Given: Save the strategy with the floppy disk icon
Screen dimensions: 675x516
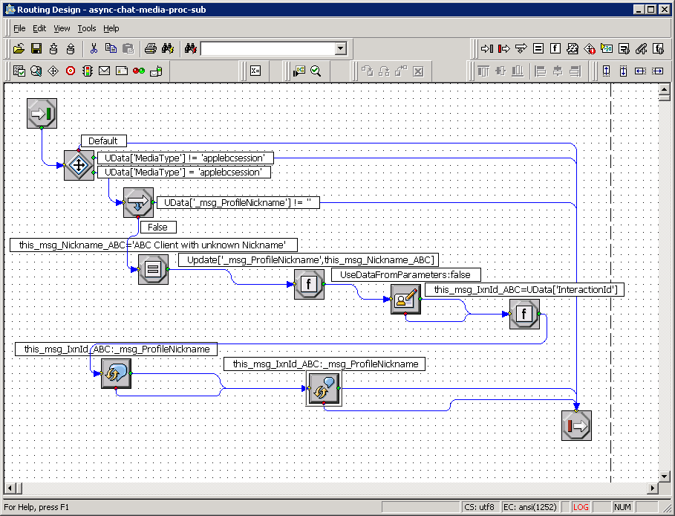Looking at the screenshot, I should tap(36, 49).
